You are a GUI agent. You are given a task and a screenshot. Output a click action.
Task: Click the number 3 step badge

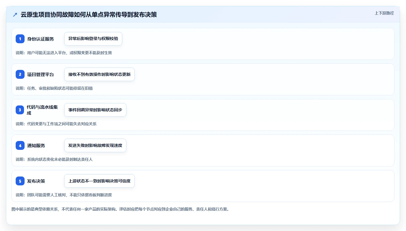pyautogui.click(x=20, y=110)
